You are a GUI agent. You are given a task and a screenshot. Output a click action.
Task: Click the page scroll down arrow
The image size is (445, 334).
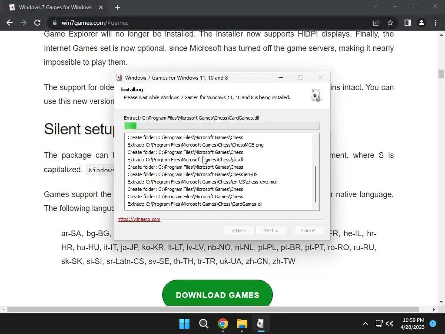(x=441, y=302)
